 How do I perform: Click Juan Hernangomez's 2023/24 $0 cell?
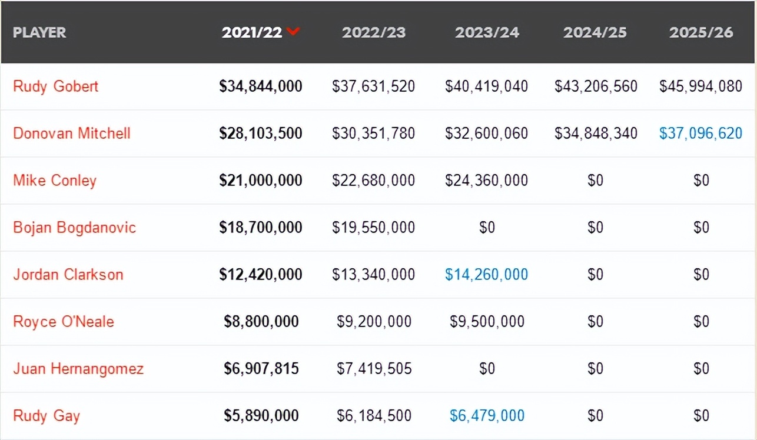487,369
